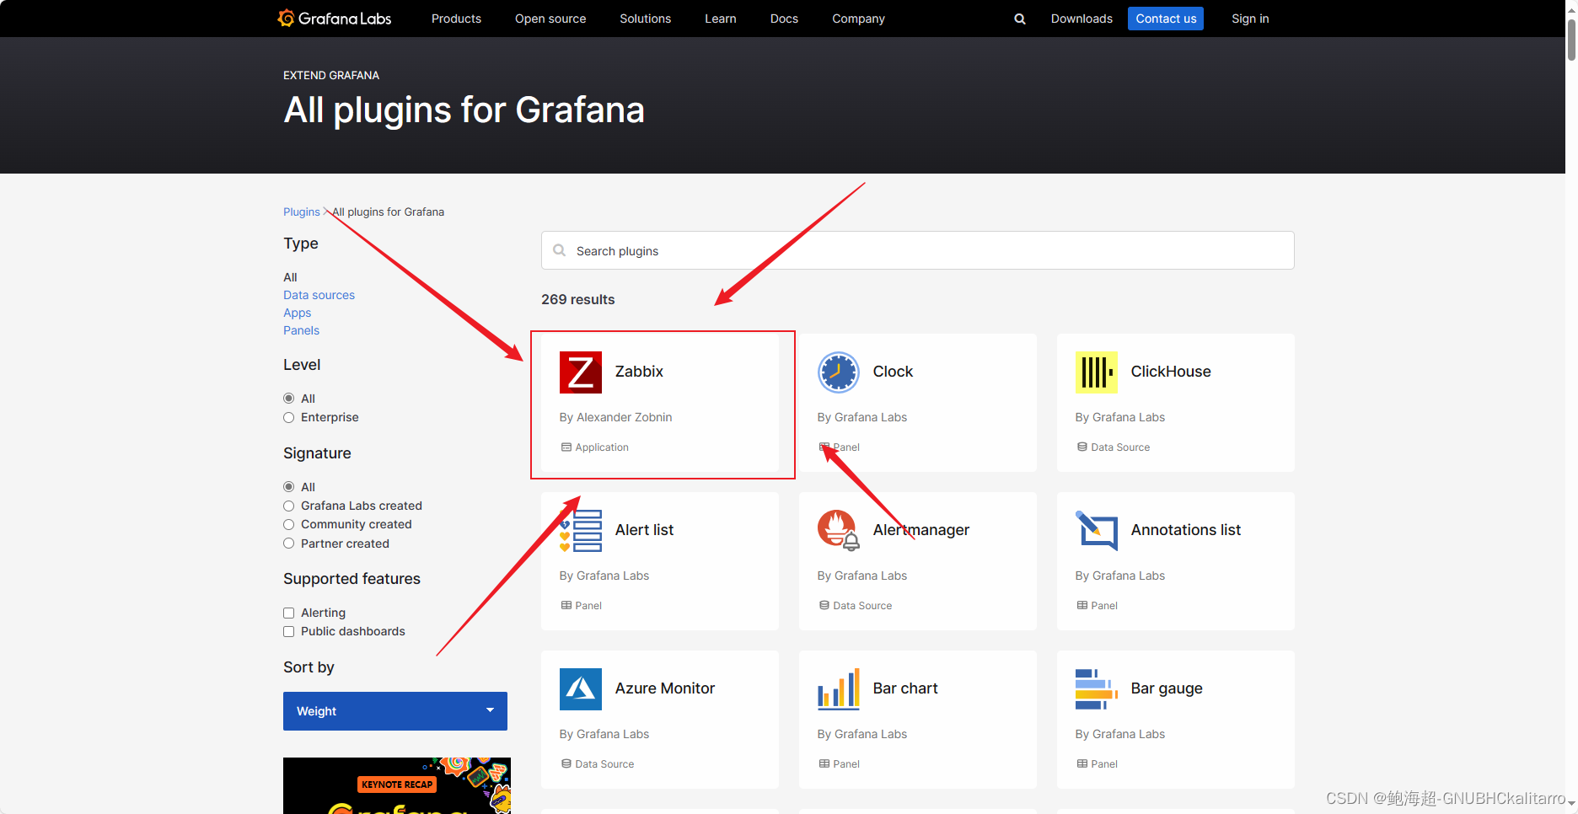Click the Application type icon on Zabbix card
The image size is (1578, 814).
(x=566, y=447)
